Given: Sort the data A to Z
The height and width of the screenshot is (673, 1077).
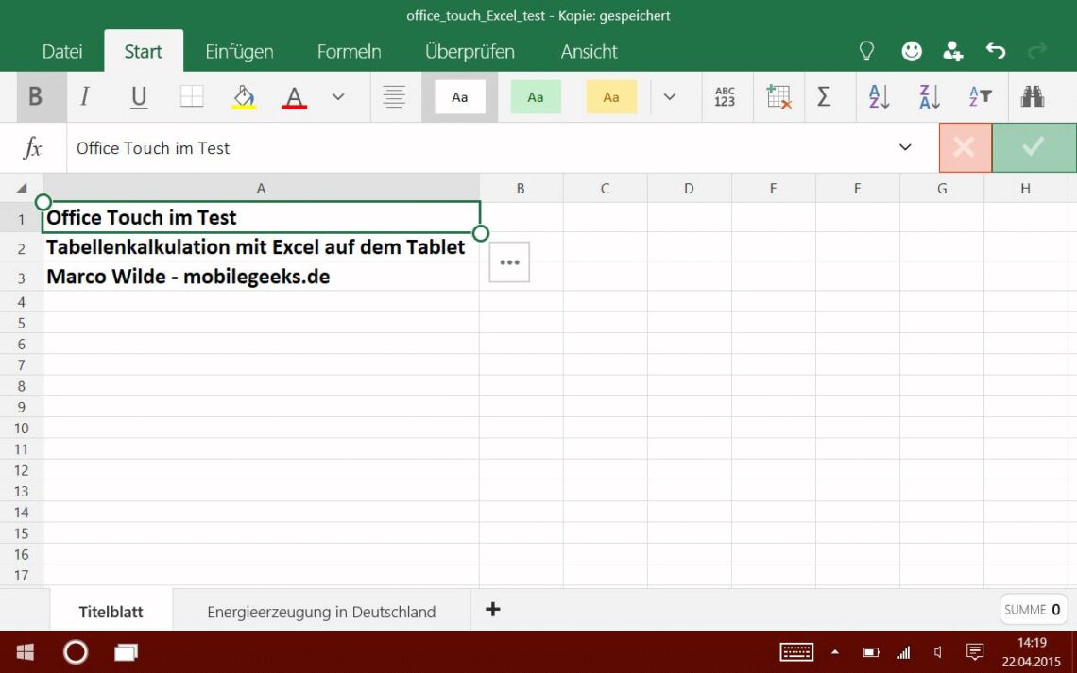Looking at the screenshot, I should click(x=878, y=96).
